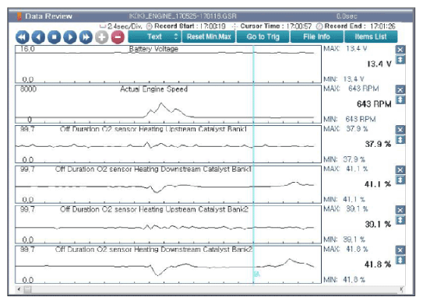Click the Battery Voltage graph title
423x304 pixels.
point(153,49)
